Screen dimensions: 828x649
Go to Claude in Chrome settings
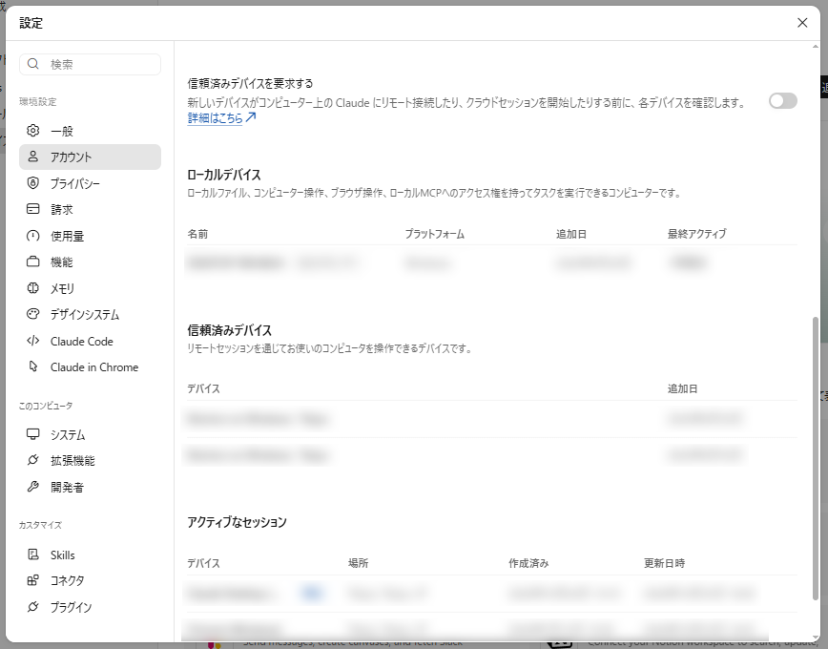pos(90,366)
